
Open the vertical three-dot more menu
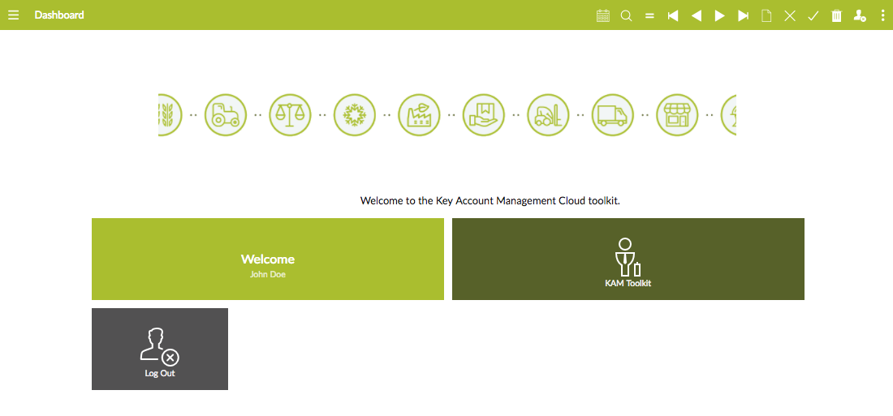(882, 15)
